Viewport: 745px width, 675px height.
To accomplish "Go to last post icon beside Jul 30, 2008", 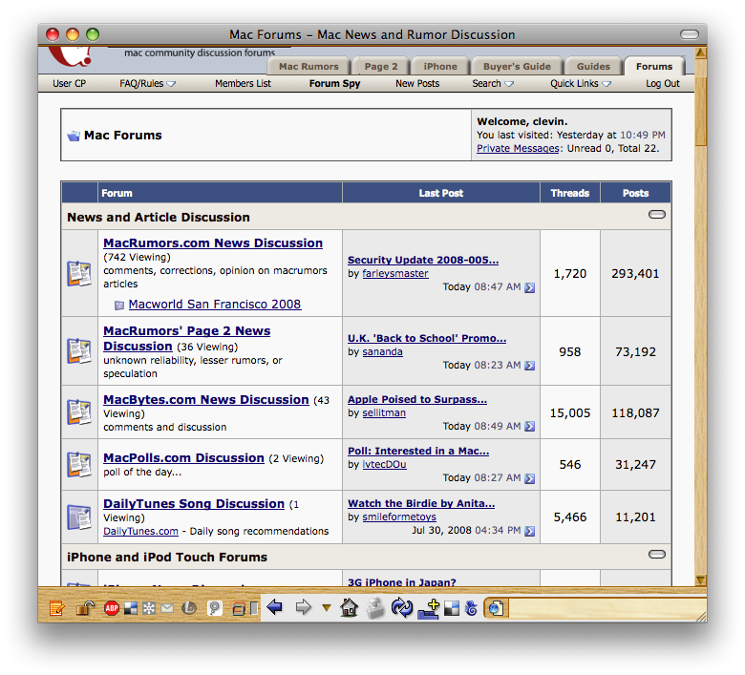I will 529,531.
